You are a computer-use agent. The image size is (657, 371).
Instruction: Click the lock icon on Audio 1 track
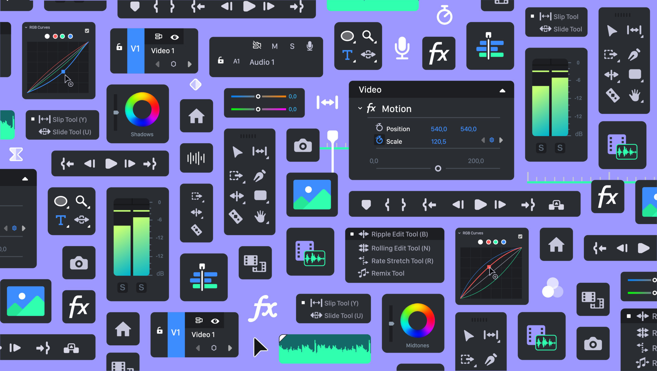pyautogui.click(x=220, y=61)
